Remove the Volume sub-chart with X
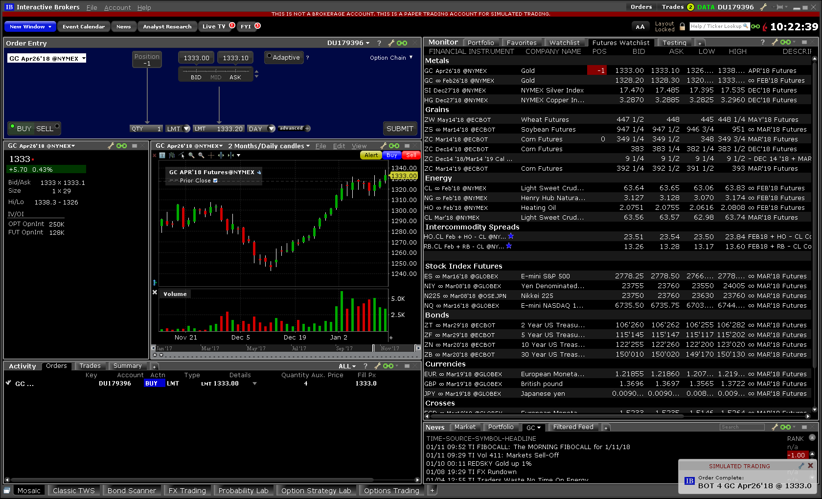Viewport: 822px width, 499px height. [x=155, y=292]
